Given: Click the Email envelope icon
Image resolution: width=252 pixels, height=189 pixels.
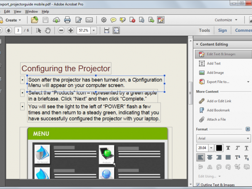Looking at the screenshot, I should point(89,20).
